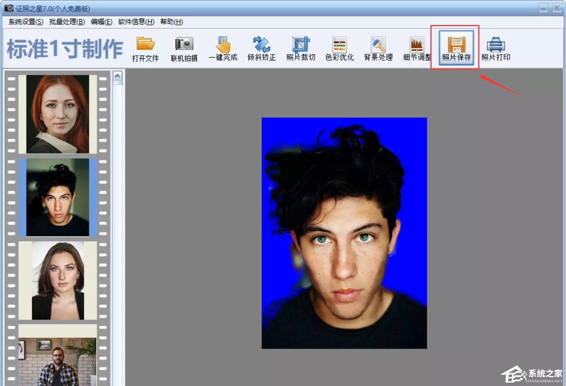Open a file with 打开文件

point(145,49)
